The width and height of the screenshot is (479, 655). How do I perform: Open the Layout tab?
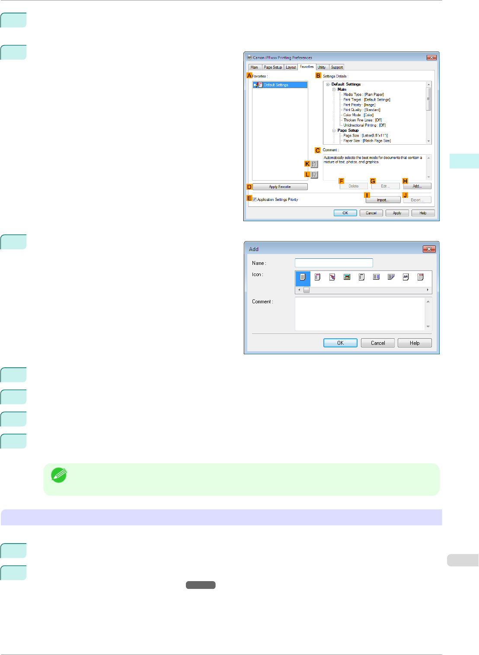click(291, 67)
